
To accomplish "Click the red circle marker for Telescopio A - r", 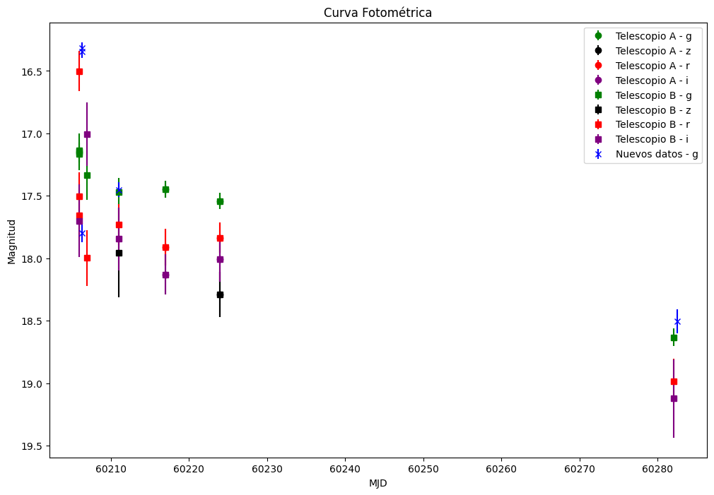I will (x=598, y=66).
